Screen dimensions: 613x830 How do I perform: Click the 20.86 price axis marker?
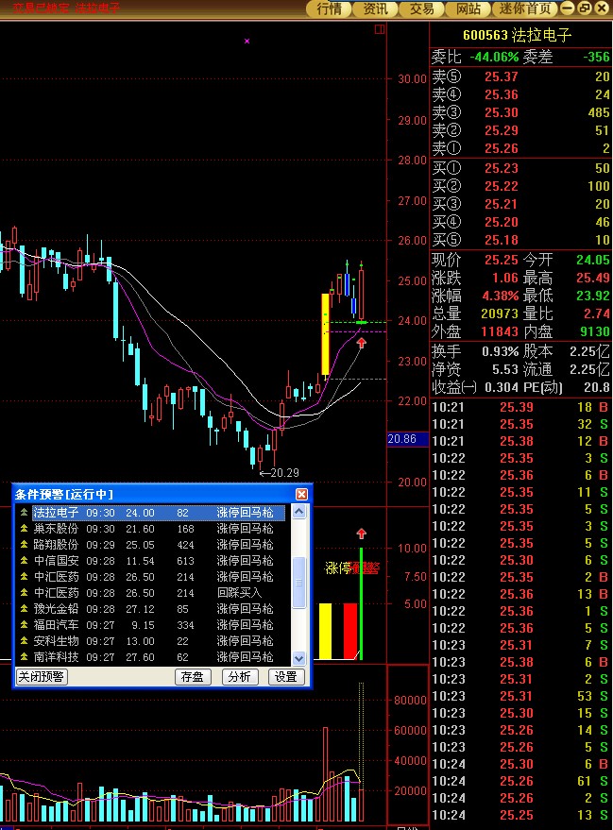coord(406,439)
